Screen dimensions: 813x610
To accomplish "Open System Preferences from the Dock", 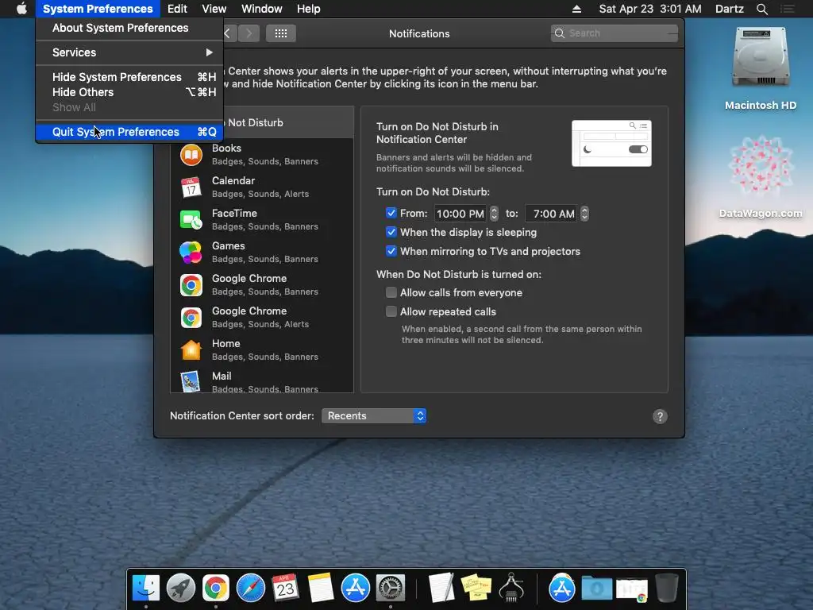I will click(x=391, y=588).
